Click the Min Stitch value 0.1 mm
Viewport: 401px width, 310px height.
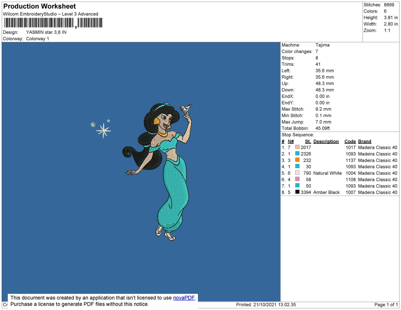tap(323, 115)
